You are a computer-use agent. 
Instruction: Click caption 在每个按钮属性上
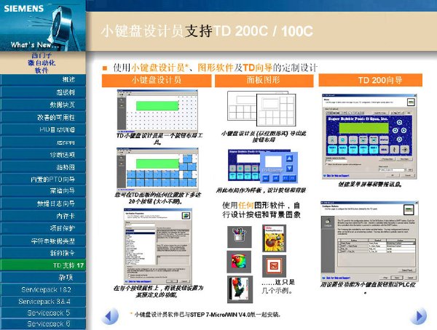(158, 291)
